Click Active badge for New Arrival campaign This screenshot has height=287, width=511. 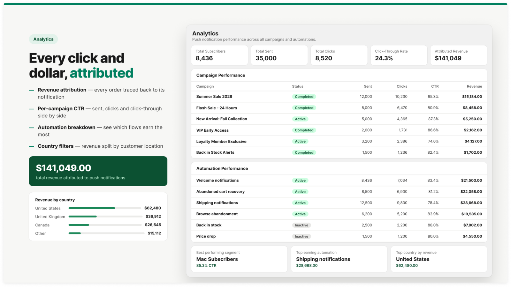pos(300,119)
